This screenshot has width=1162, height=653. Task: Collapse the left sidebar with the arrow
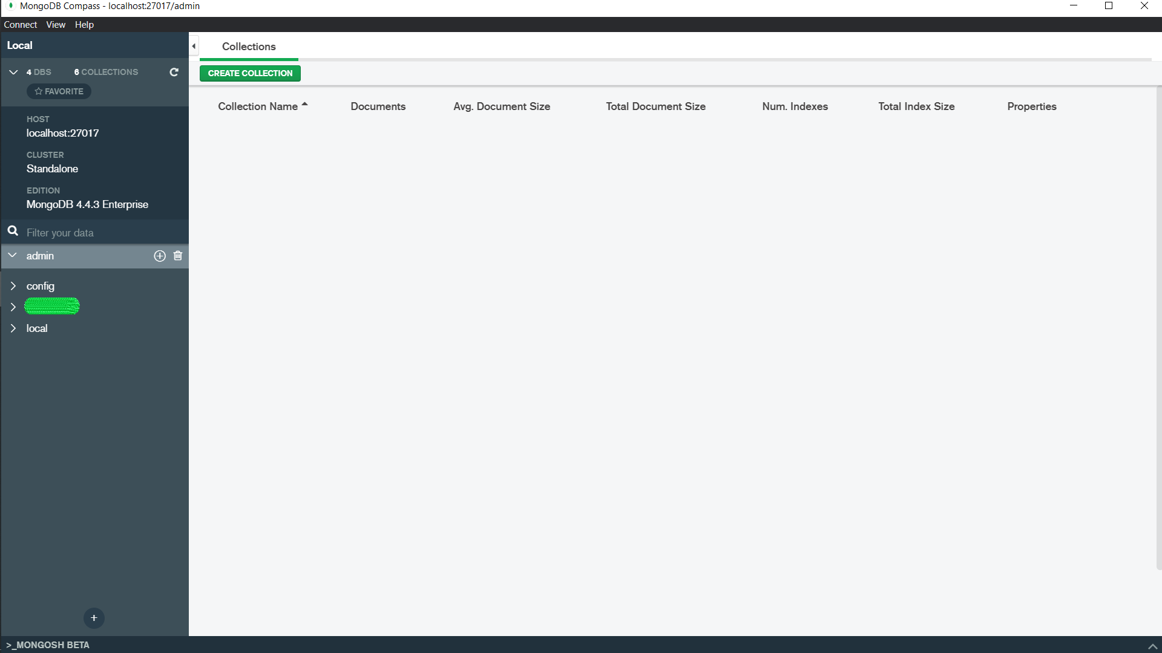coord(194,45)
